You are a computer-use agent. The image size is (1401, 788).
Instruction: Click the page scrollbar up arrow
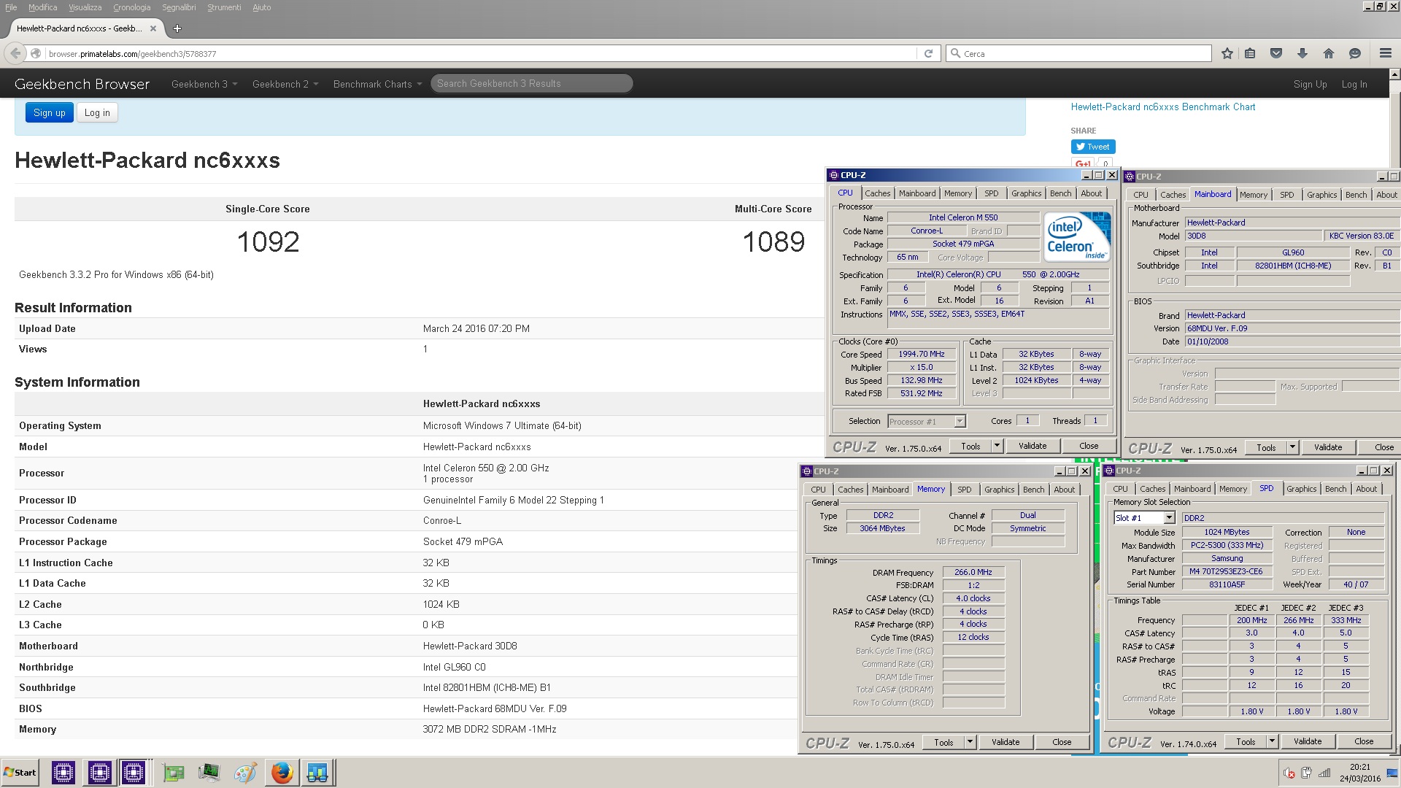[x=1394, y=74]
